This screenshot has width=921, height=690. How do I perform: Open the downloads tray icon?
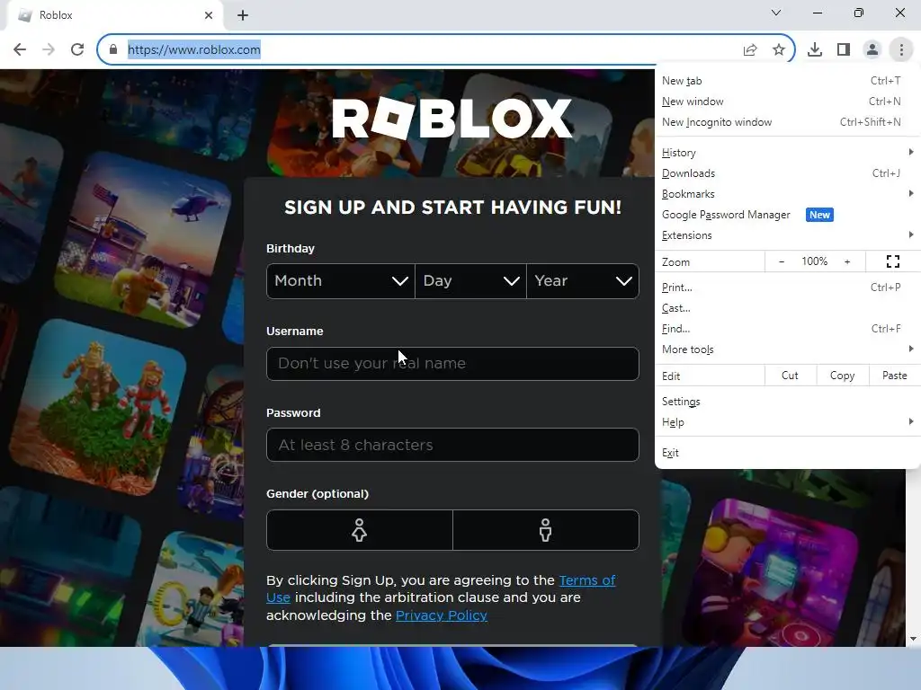815,49
